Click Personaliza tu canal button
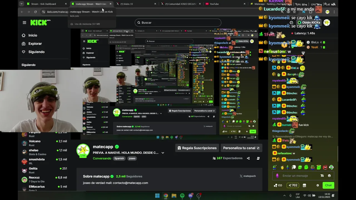 (x=241, y=148)
